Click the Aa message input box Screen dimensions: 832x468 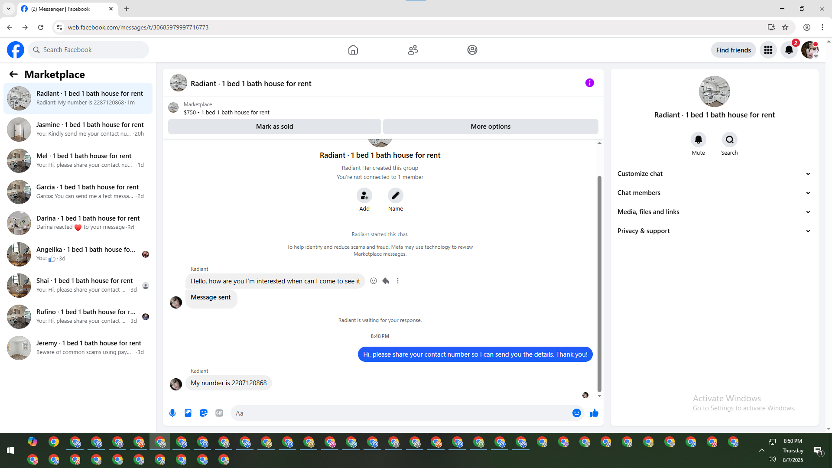coord(401,413)
